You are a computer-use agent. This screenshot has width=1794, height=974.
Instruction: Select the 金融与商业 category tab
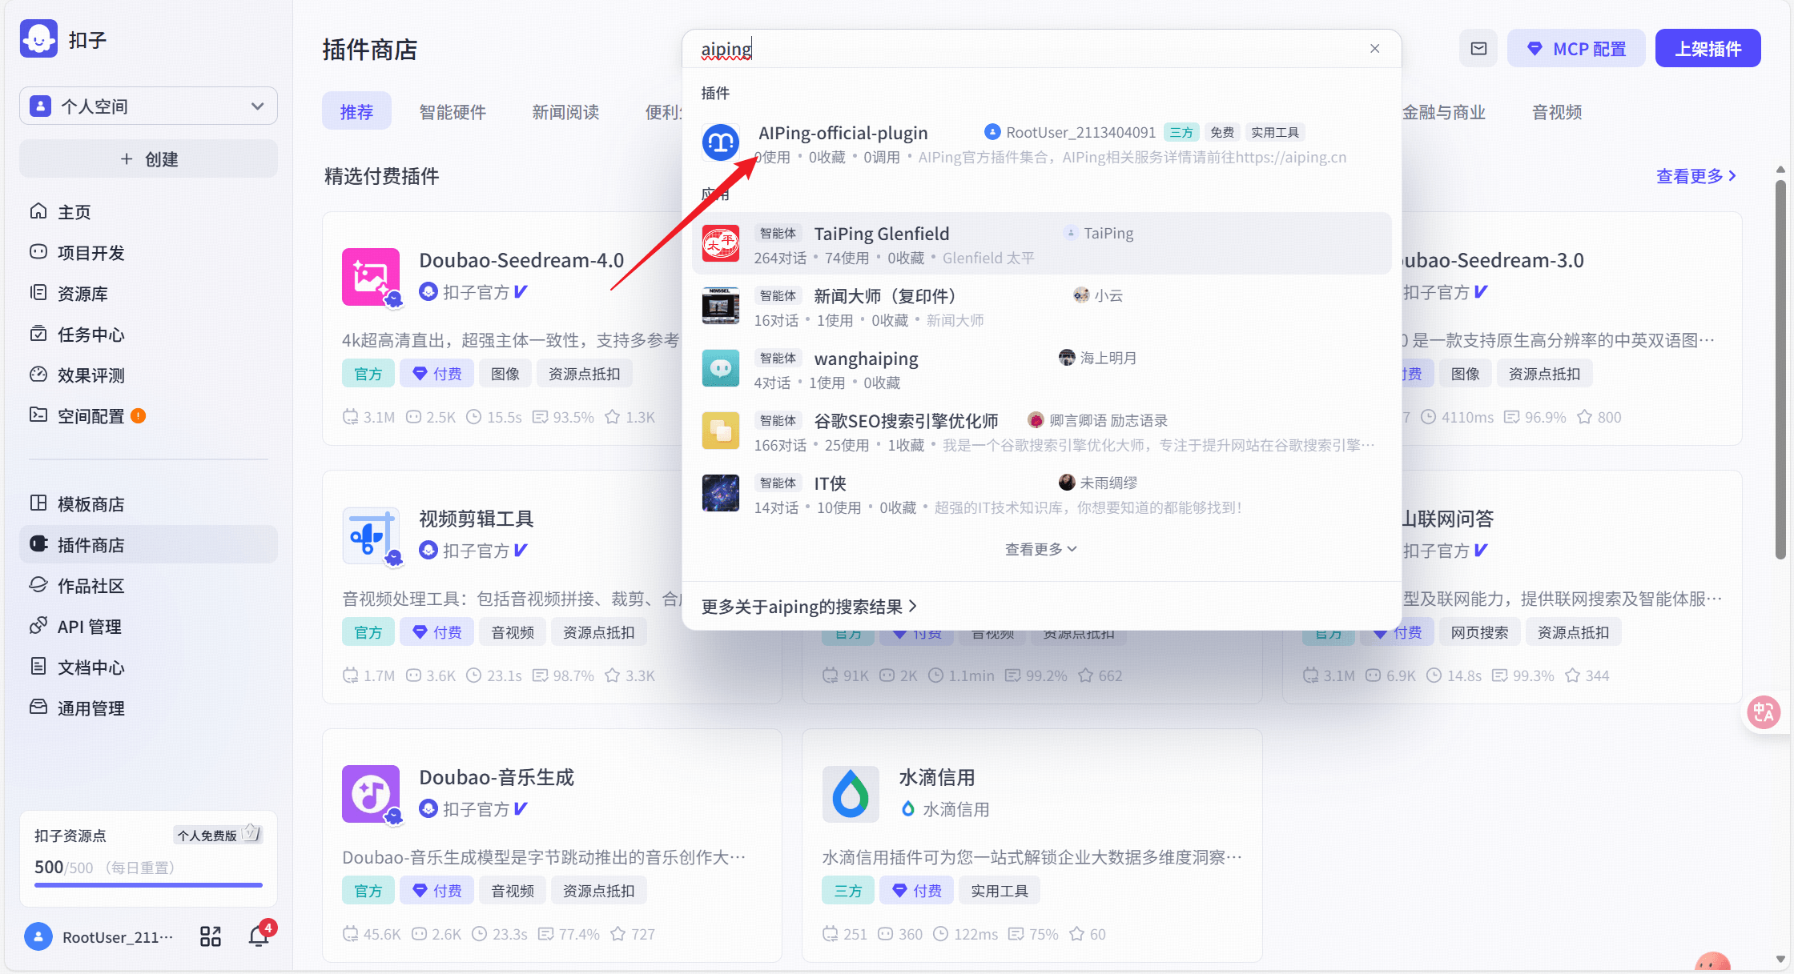(x=1444, y=112)
